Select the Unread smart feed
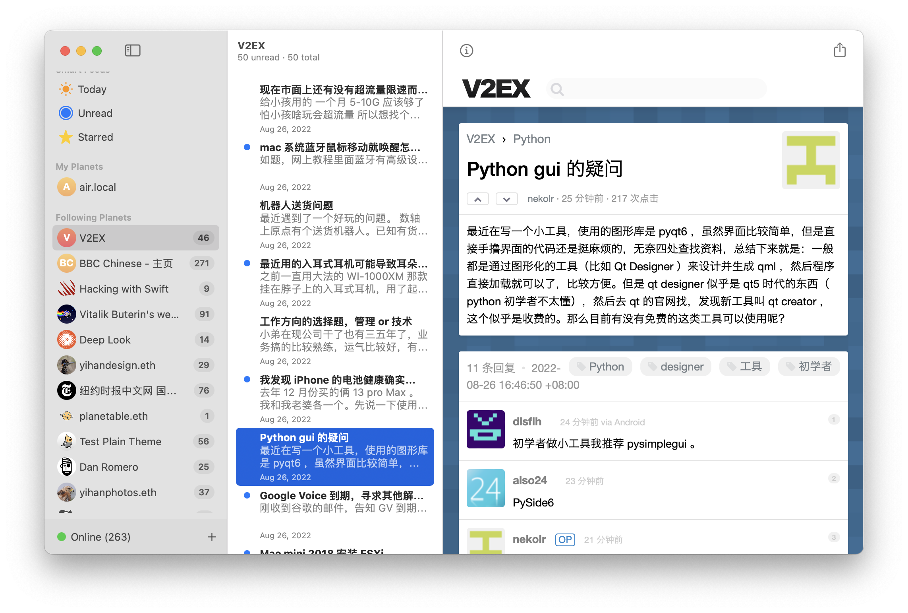908x613 pixels. [95, 113]
